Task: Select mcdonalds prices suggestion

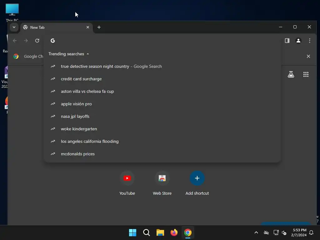Action: pos(162,154)
